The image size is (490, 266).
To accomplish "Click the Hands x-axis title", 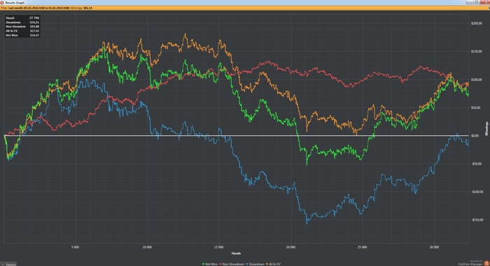I will tap(236, 253).
